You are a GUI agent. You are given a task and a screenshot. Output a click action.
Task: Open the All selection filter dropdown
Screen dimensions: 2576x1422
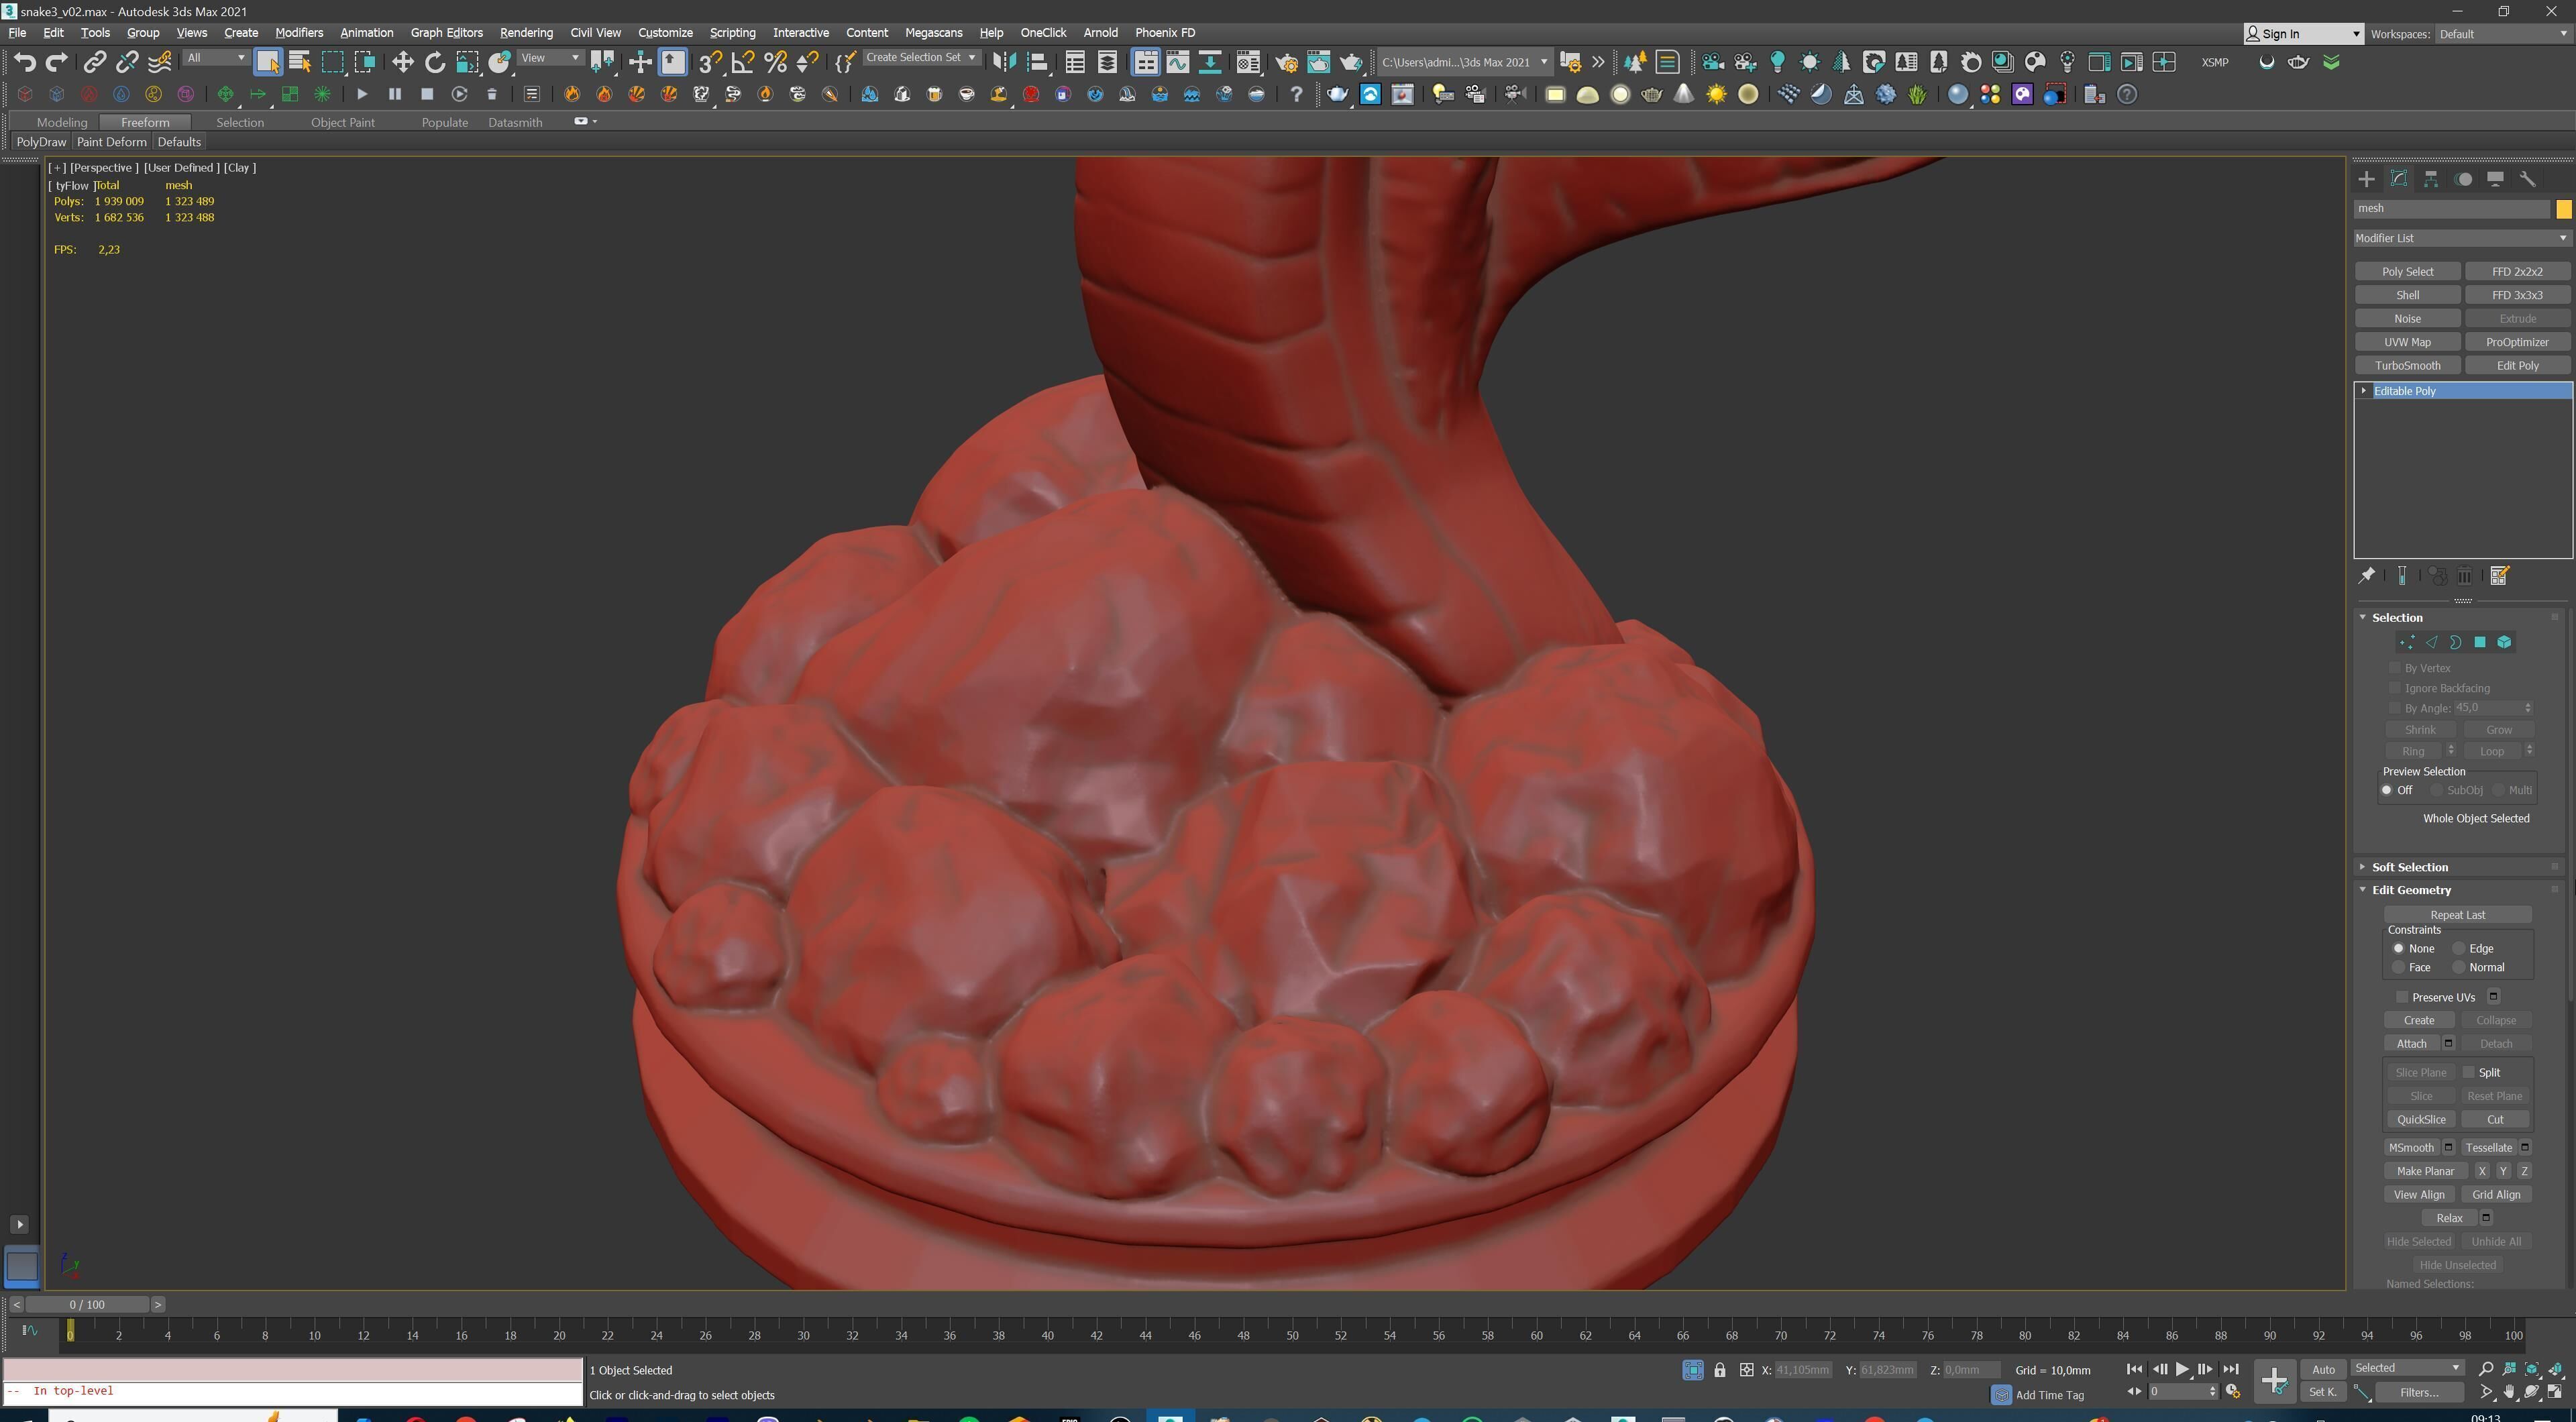coord(216,58)
